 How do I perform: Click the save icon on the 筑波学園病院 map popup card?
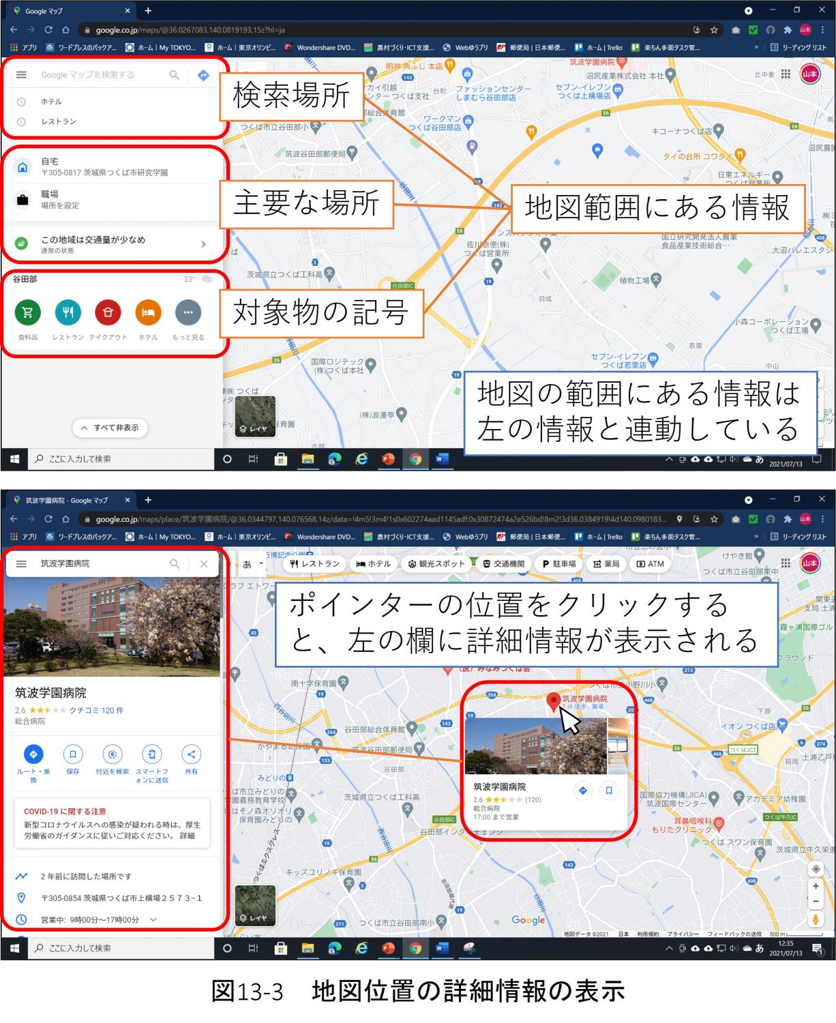pyautogui.click(x=609, y=790)
